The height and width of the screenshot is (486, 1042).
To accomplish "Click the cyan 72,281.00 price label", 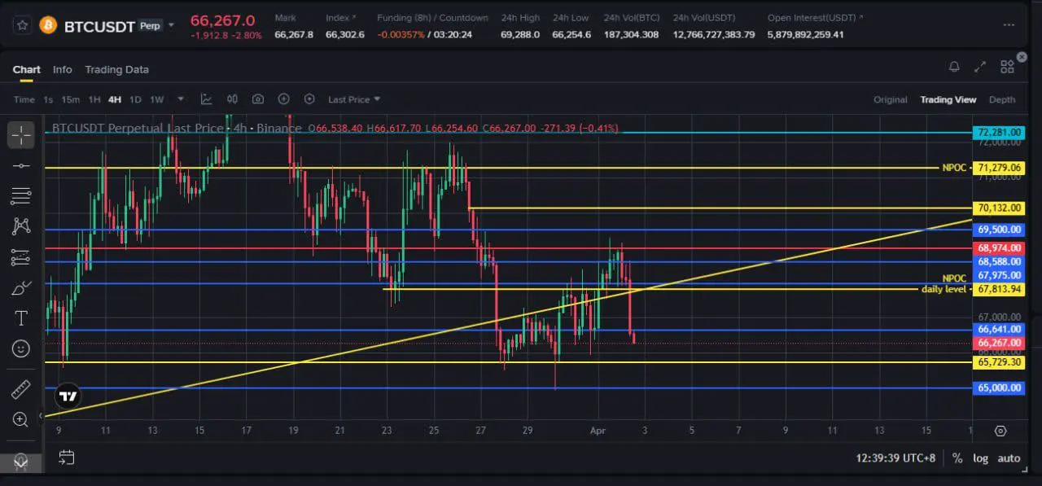I will point(999,132).
